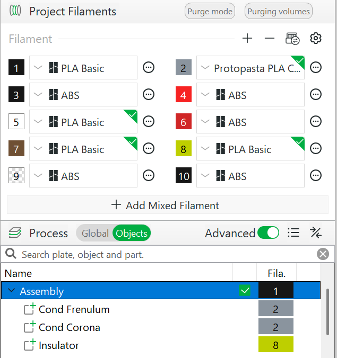337x358 pixels.
Task: Click the search magnifier icon
Action: [11, 254]
